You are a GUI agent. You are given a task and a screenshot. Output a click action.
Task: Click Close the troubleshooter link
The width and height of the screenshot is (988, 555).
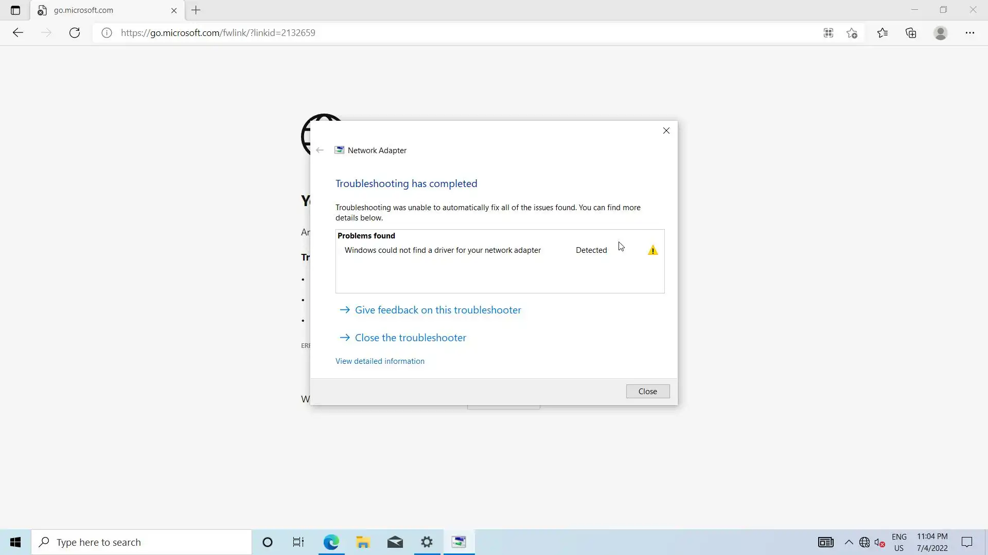[x=410, y=338]
